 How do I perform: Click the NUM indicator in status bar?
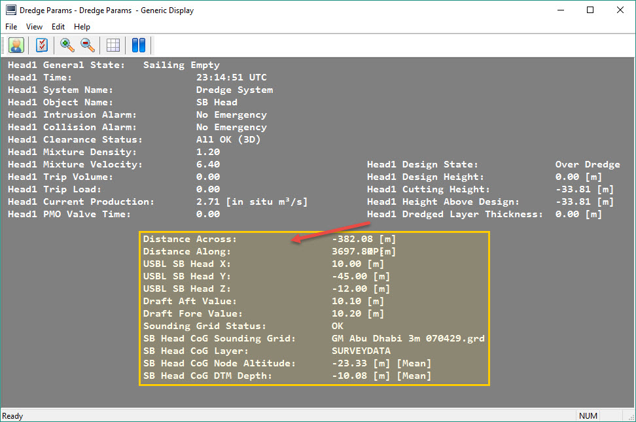pyautogui.click(x=588, y=416)
